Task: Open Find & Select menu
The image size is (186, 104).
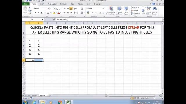Action: (x=155, y=11)
